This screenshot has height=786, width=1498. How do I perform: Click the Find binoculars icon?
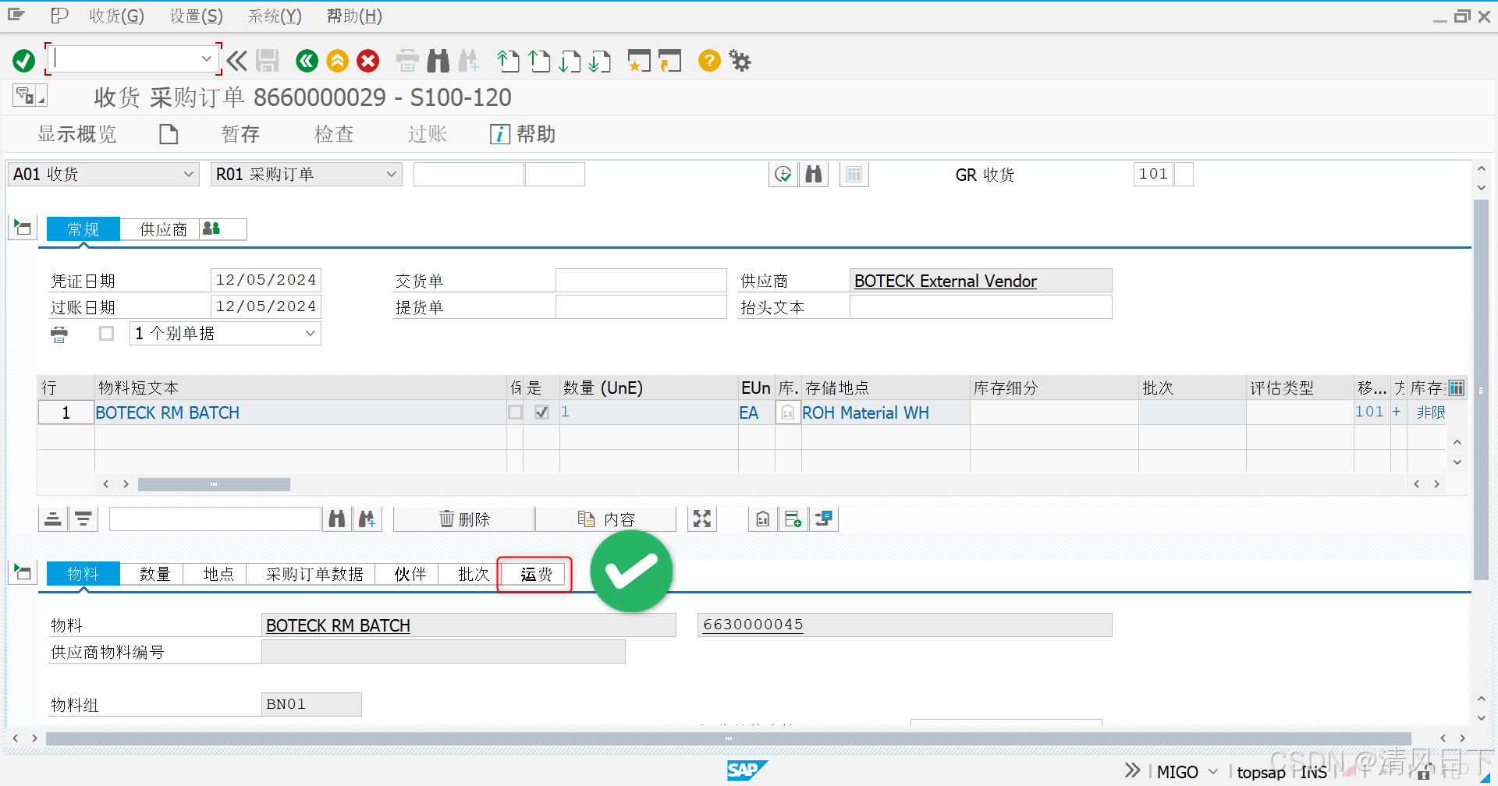click(438, 60)
